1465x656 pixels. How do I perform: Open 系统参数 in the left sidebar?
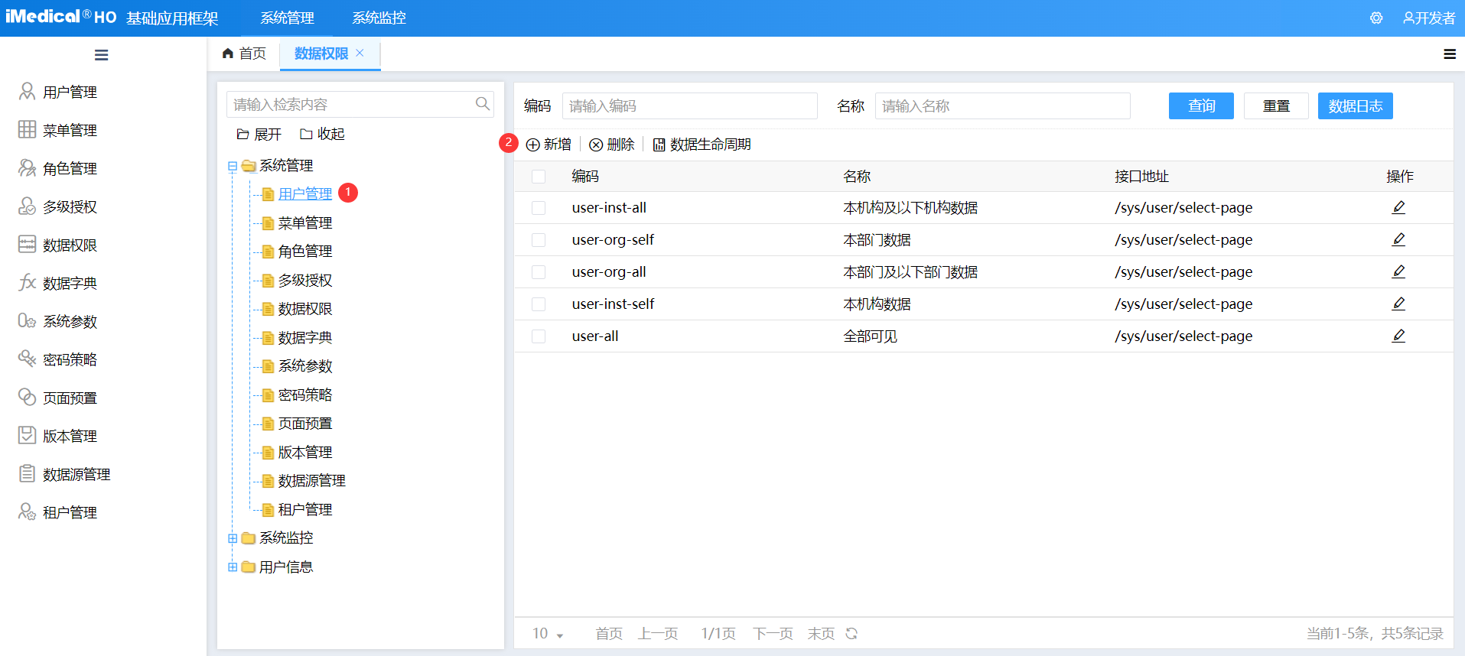coord(58,321)
